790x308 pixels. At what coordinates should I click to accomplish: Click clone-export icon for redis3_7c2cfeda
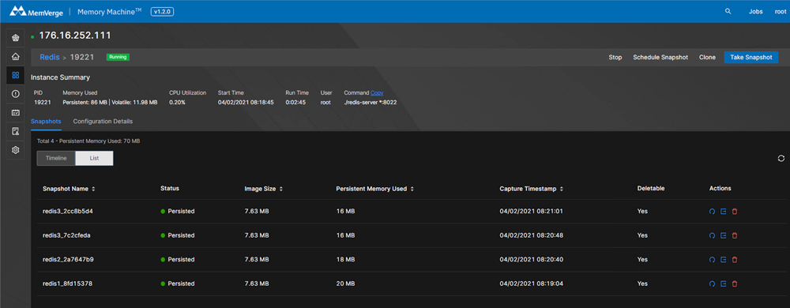coord(723,235)
